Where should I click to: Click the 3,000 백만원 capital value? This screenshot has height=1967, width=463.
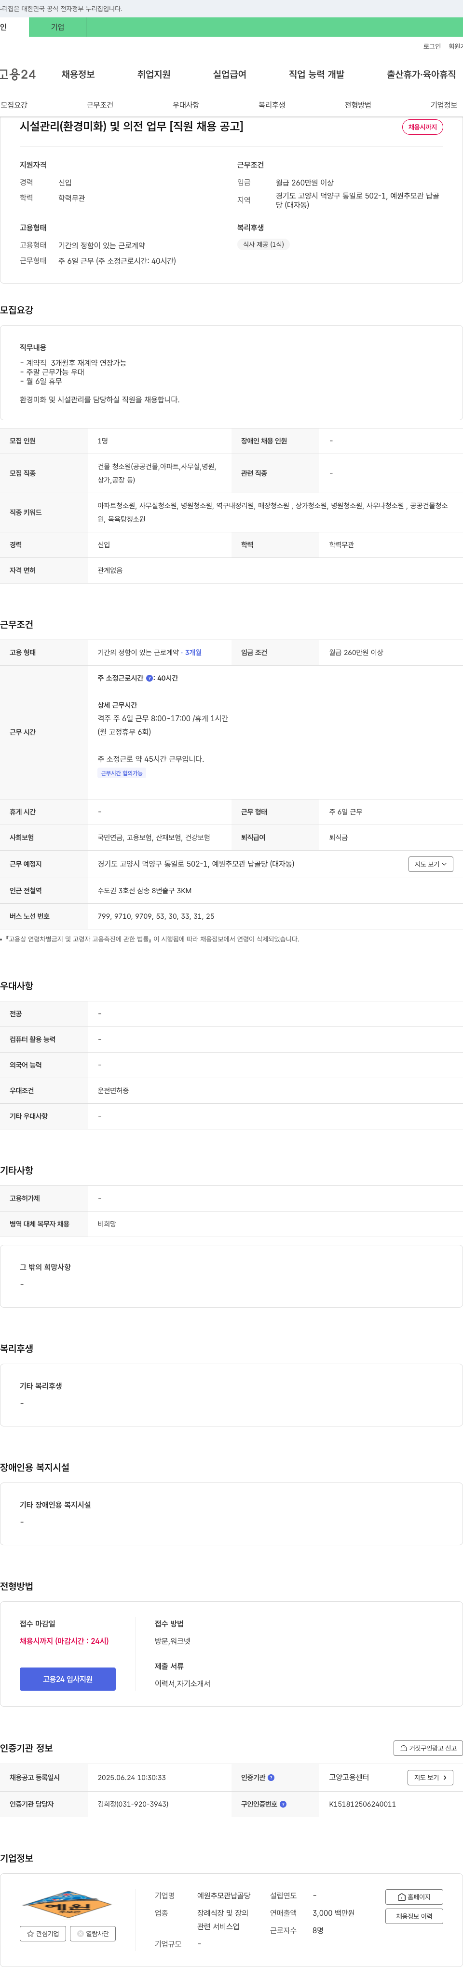click(x=333, y=1913)
